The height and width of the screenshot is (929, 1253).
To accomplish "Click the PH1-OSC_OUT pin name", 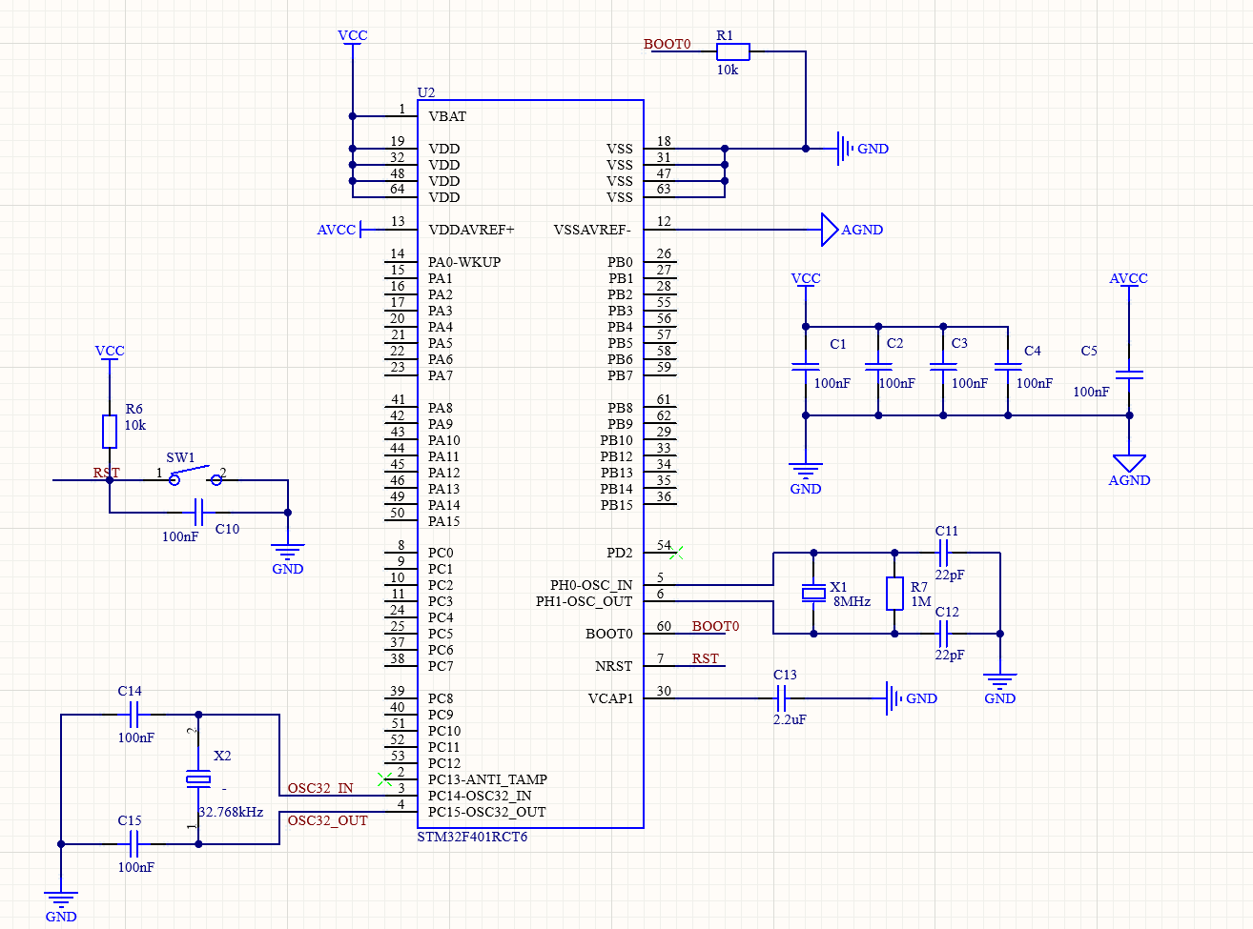I will [585, 601].
